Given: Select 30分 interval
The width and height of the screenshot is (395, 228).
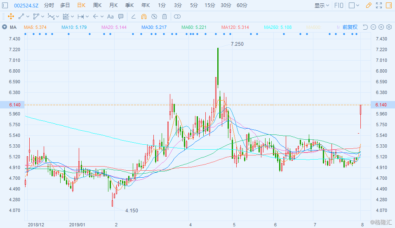Looking at the screenshot, I should 226,5.
